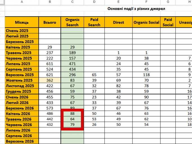192x144 pixels.
Task: Select the 'Жовтень 2025' row label
Action: coord(22,80)
